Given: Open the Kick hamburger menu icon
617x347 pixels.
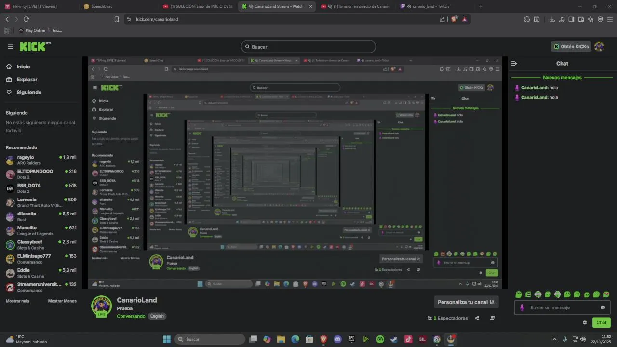Looking at the screenshot, I should point(10,47).
